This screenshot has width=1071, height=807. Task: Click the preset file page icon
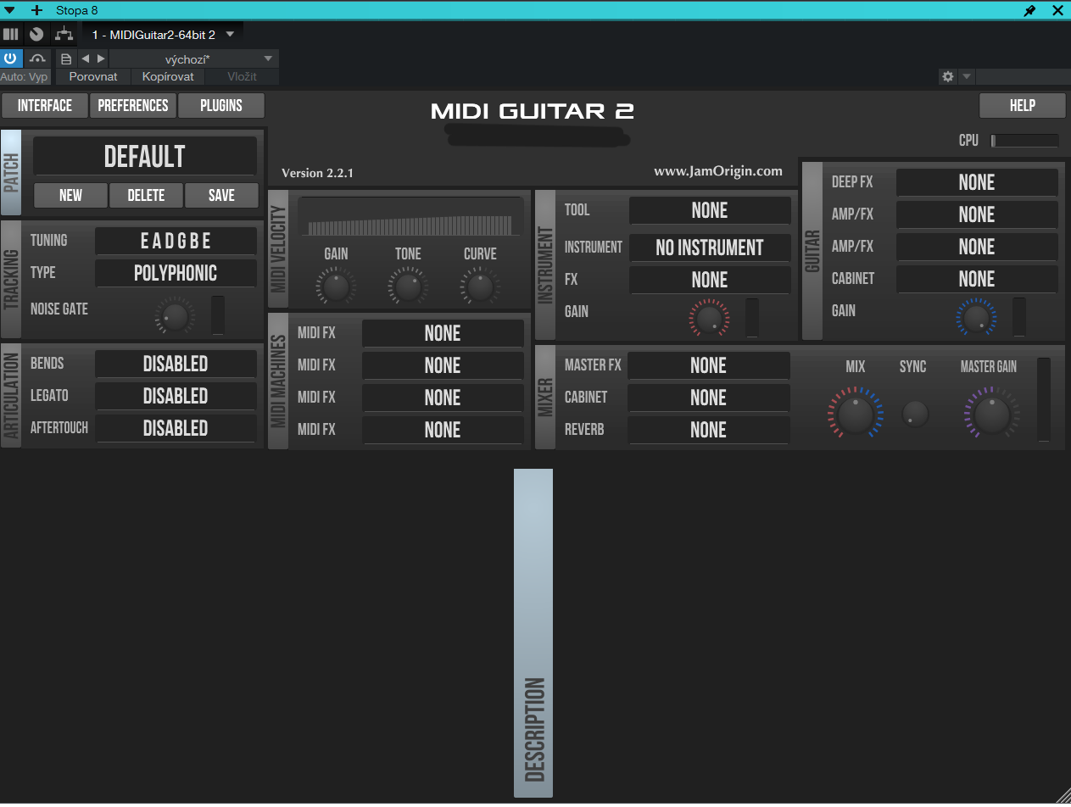[x=66, y=58]
